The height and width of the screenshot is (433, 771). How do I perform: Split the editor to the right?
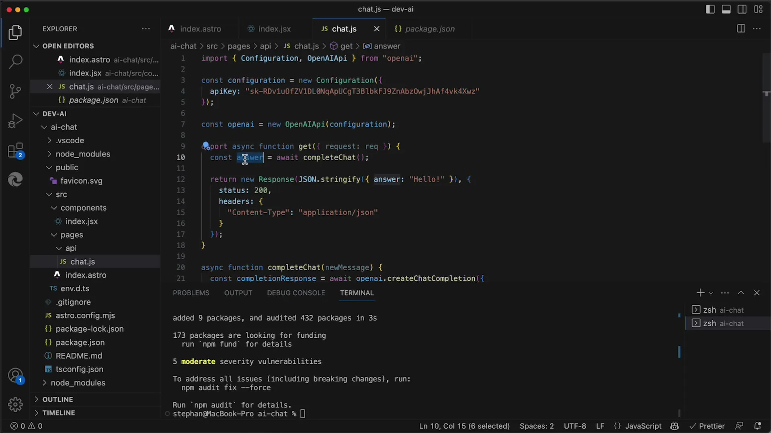pyautogui.click(x=741, y=29)
